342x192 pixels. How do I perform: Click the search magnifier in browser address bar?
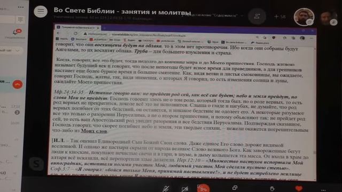pyautogui.click(x=258, y=37)
